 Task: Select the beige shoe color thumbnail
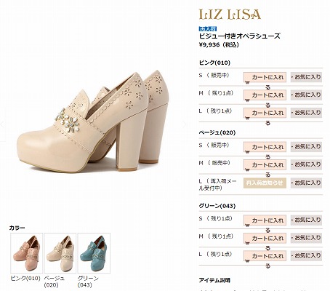click(x=60, y=253)
